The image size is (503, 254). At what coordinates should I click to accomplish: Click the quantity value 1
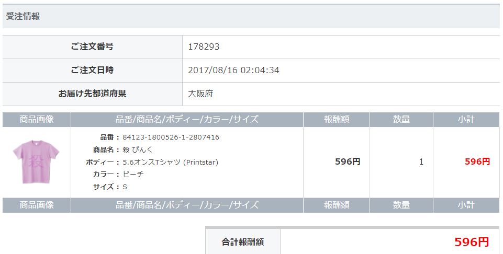coord(421,162)
